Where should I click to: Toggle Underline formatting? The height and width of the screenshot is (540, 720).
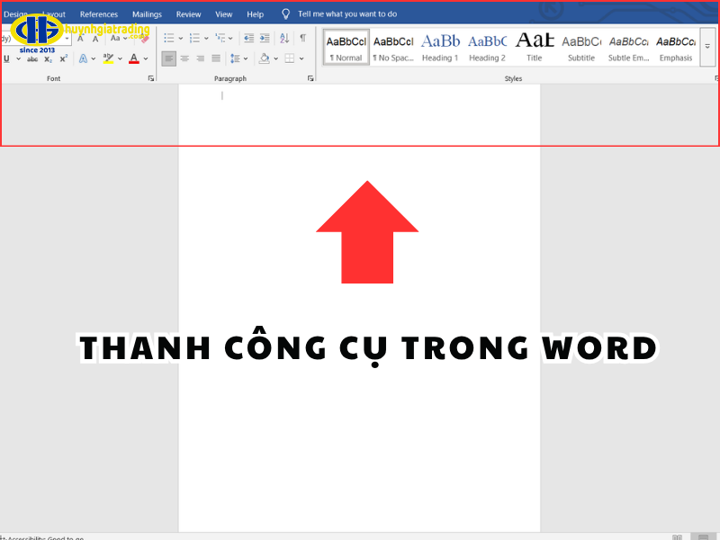8,58
